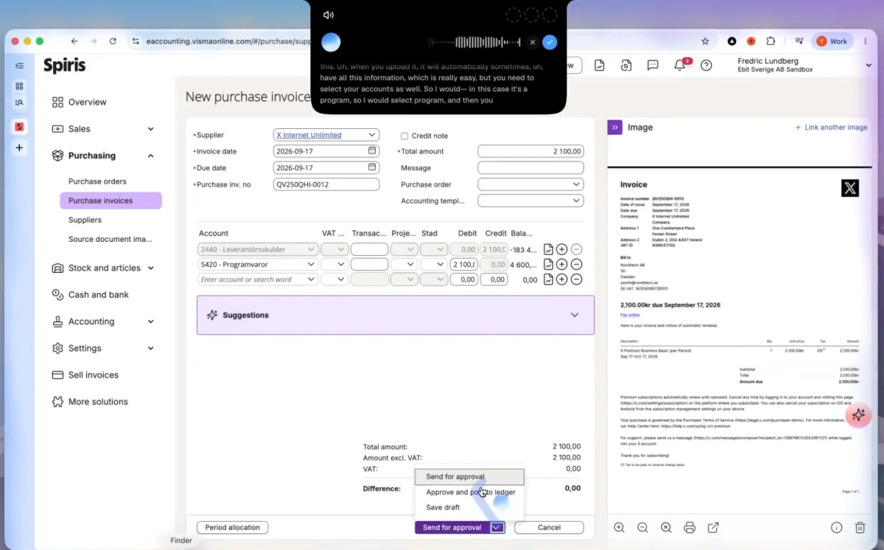Image resolution: width=884 pixels, height=550 pixels.
Task: Collapse the Purchasing menu section
Action: (x=150, y=156)
